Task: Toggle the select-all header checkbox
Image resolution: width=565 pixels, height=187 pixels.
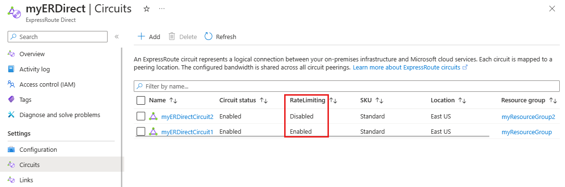Action: pyautogui.click(x=141, y=100)
